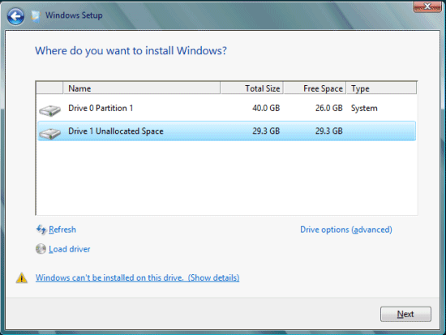Click the 29.3 GB total size value

point(266,131)
